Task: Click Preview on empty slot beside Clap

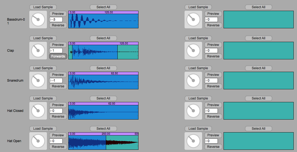Action: [213, 45]
